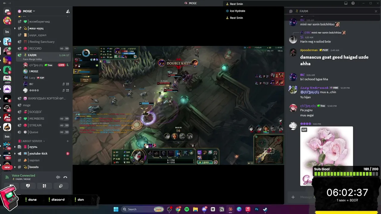The width and height of the screenshot is (381, 214).
Task: Go forward using Discord navigation arrow
Action: click(9, 3)
